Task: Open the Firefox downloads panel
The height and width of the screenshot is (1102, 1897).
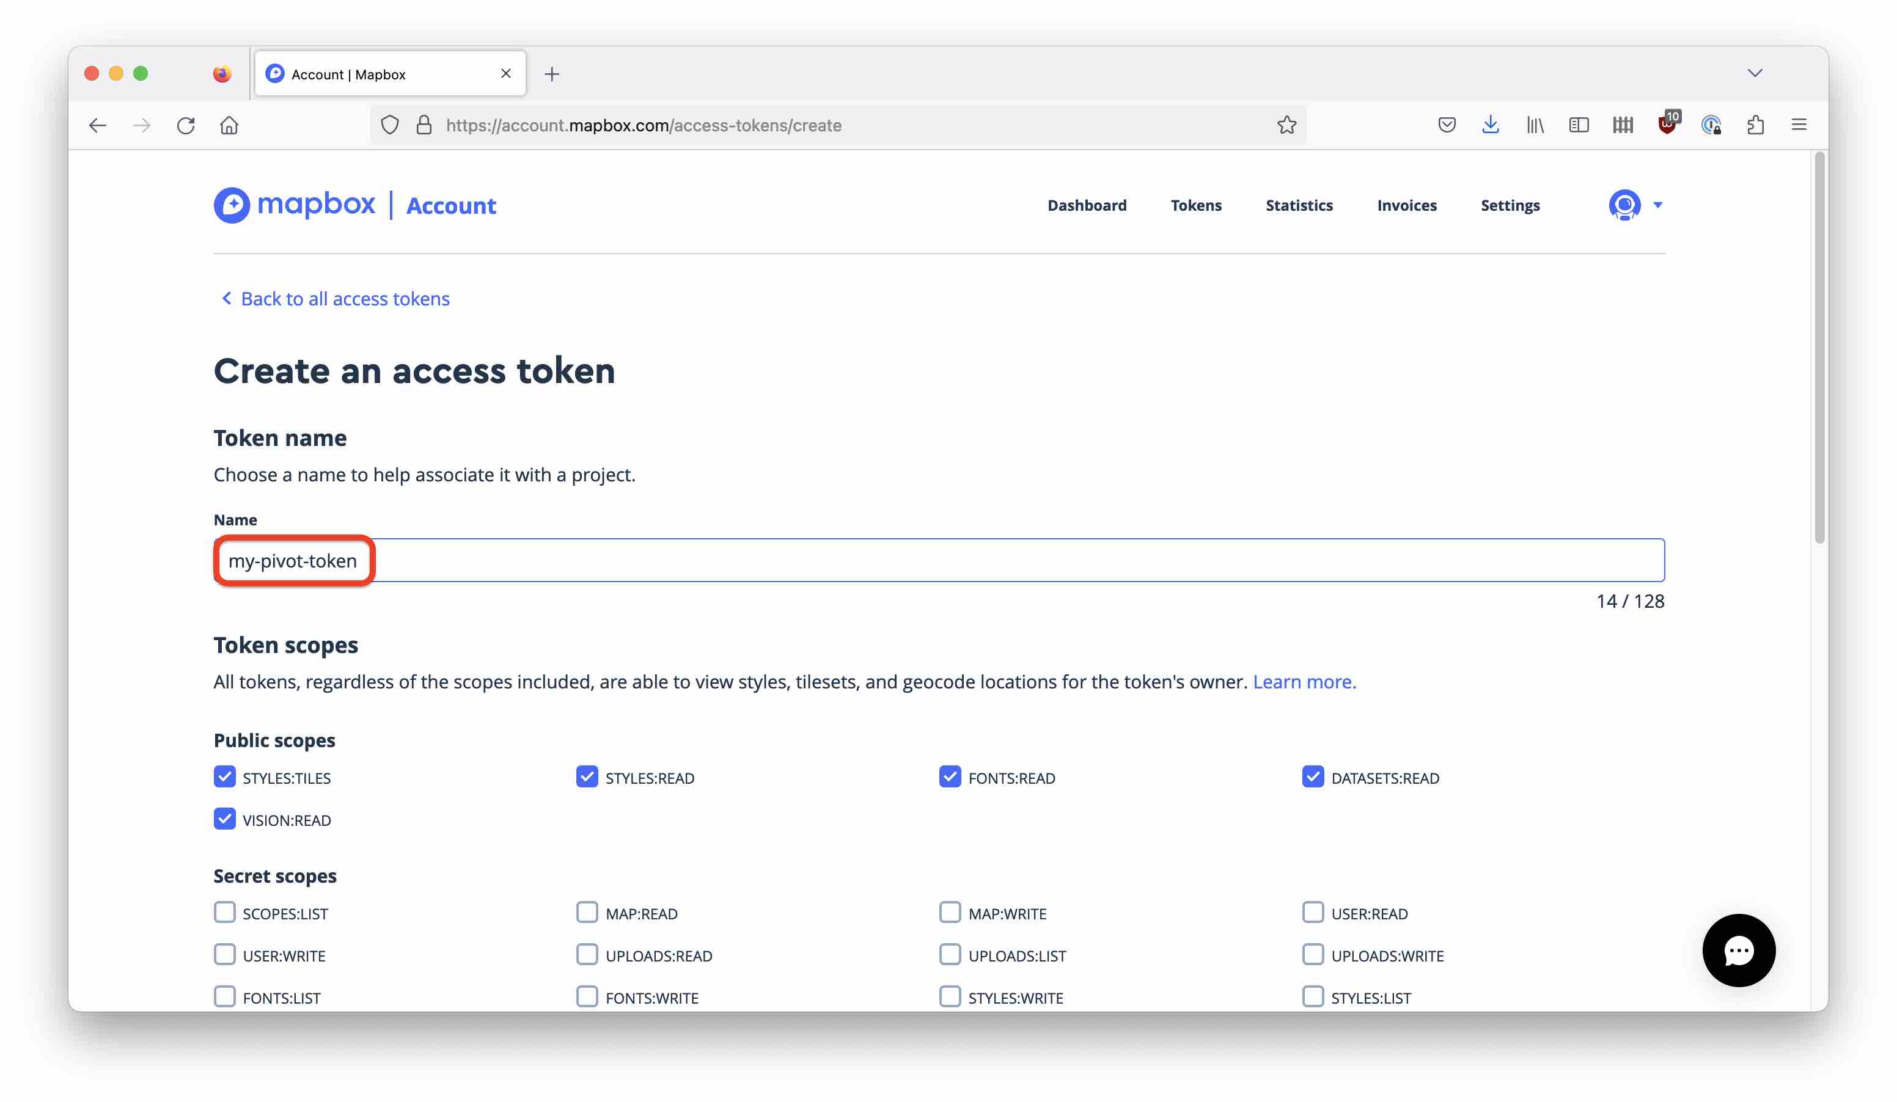Action: 1490,125
